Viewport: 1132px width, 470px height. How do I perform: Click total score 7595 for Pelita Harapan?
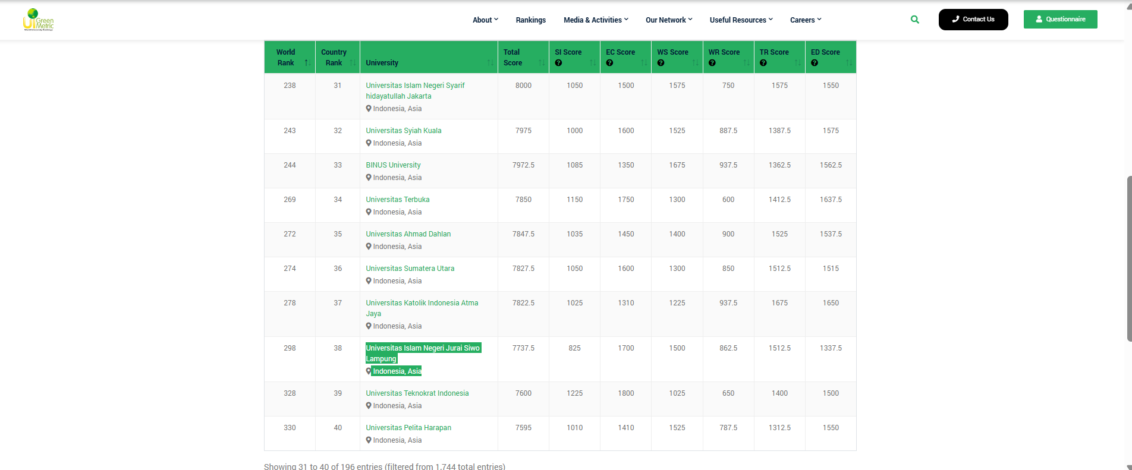pos(523,428)
